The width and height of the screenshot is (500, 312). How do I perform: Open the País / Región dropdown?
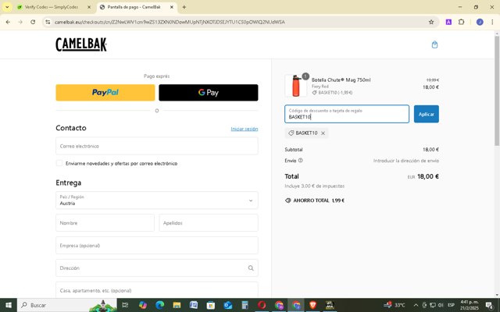pos(157,200)
